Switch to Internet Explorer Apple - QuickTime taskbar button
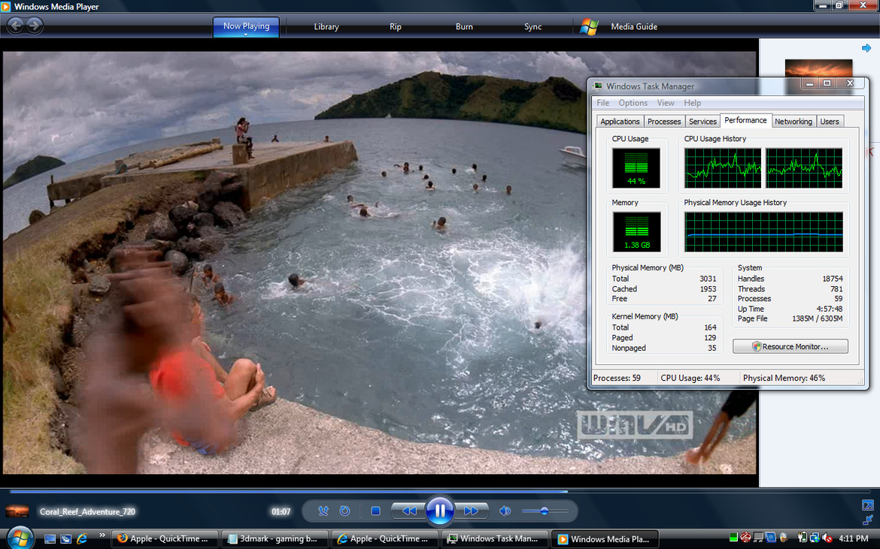Screen dimensions: 880x549 click(x=385, y=538)
